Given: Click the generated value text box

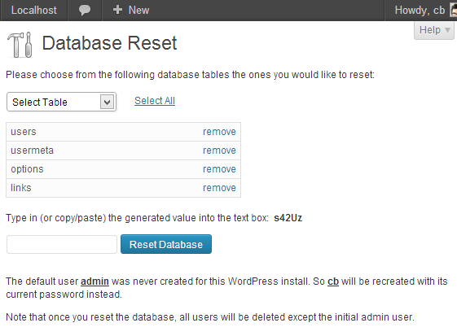Looking at the screenshot, I should tap(62, 245).
